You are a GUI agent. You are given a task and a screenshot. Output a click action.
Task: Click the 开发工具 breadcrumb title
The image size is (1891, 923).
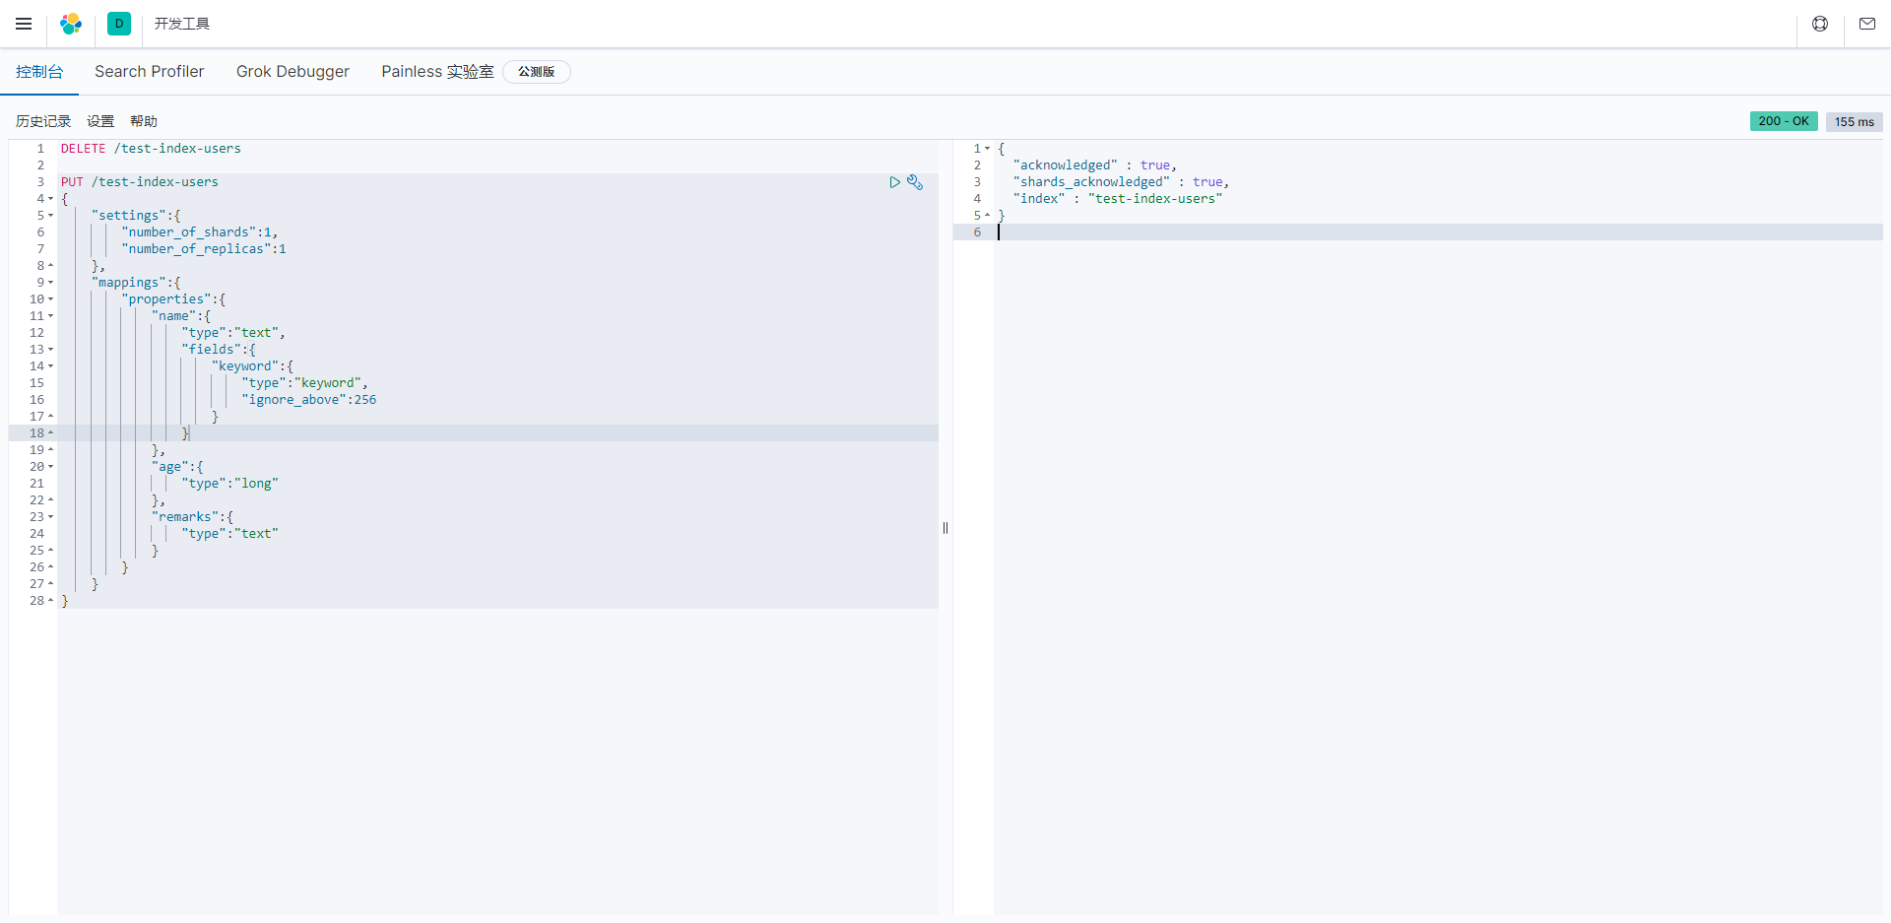(182, 24)
